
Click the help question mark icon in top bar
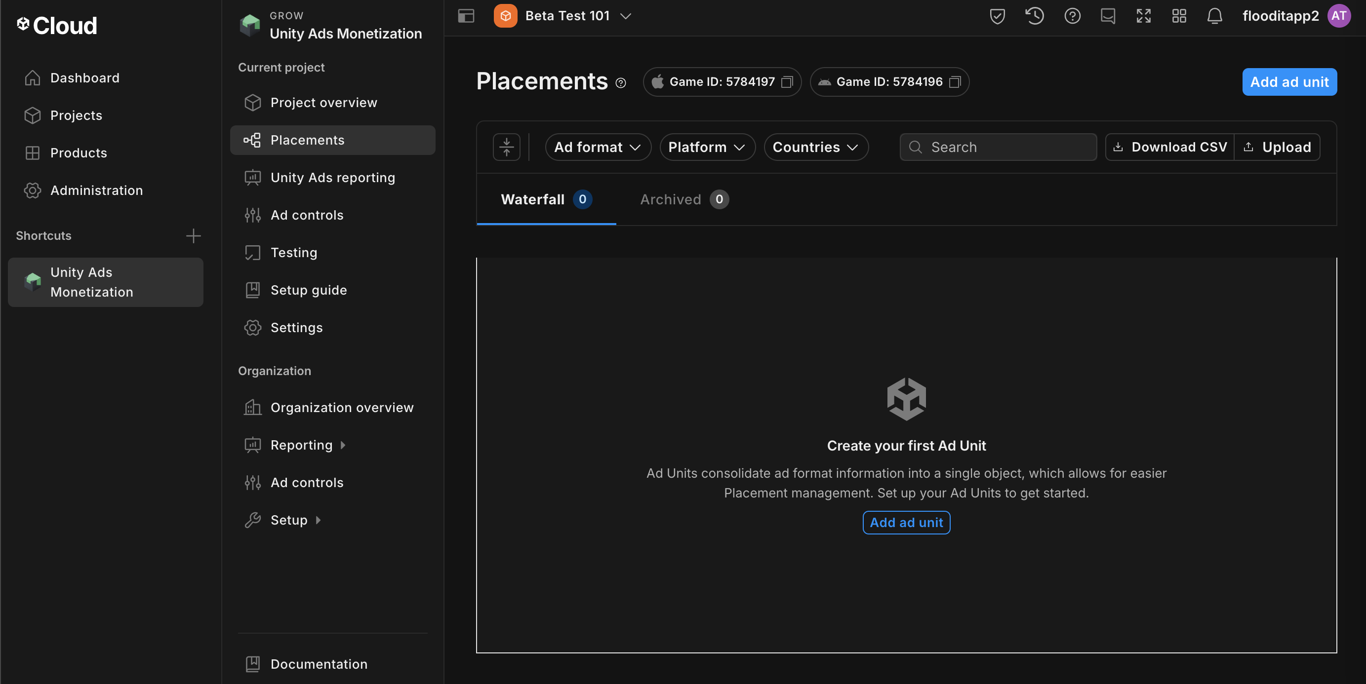1072,16
